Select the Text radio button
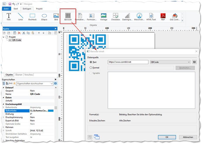Screen dimensions: 202x144 click(91, 62)
